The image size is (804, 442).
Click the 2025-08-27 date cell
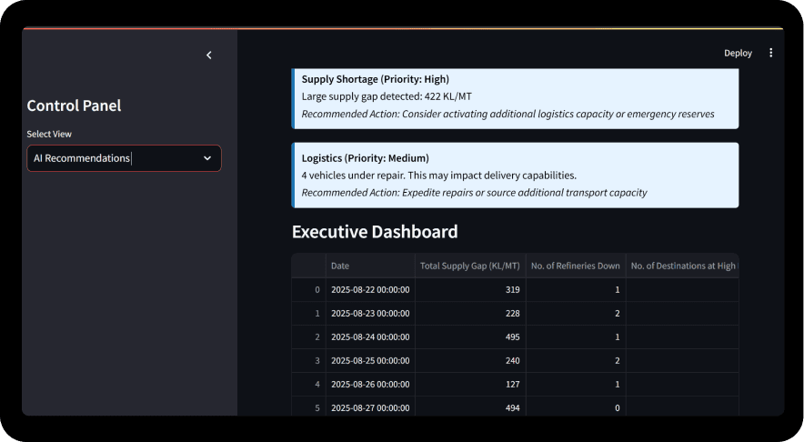pyautogui.click(x=370, y=407)
